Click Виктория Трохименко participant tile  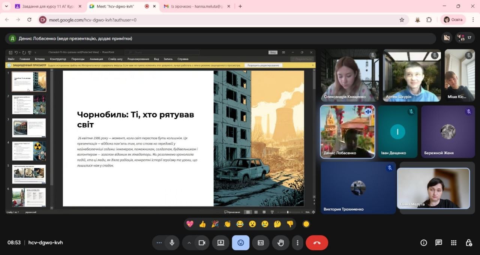click(358, 188)
